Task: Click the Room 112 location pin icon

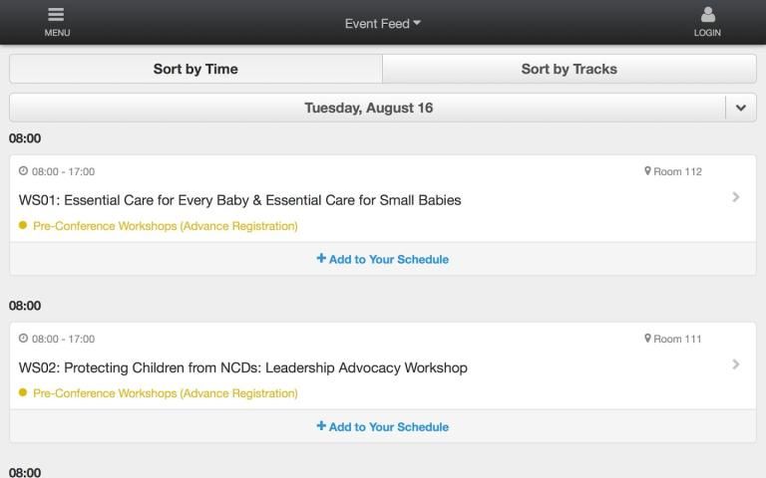Action: (647, 171)
